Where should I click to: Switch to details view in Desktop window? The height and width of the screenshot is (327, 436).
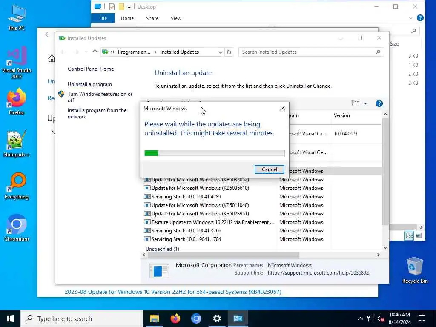coord(409,236)
